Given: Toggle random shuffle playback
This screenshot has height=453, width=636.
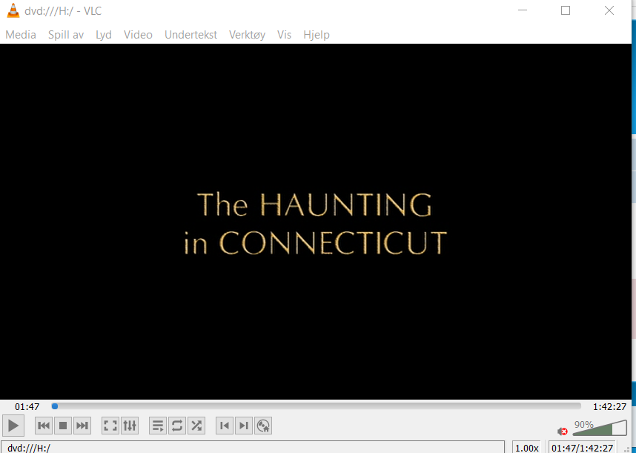Looking at the screenshot, I should (x=196, y=426).
